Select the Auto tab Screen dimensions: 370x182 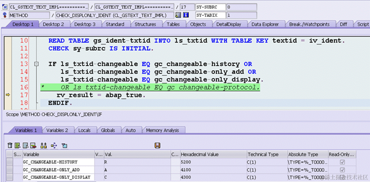131,130
